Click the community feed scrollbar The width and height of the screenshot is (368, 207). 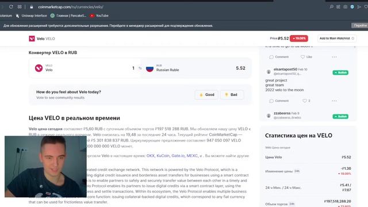355,47
